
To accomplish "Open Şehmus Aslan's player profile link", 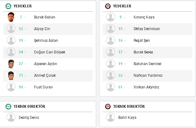I will [46, 41].
